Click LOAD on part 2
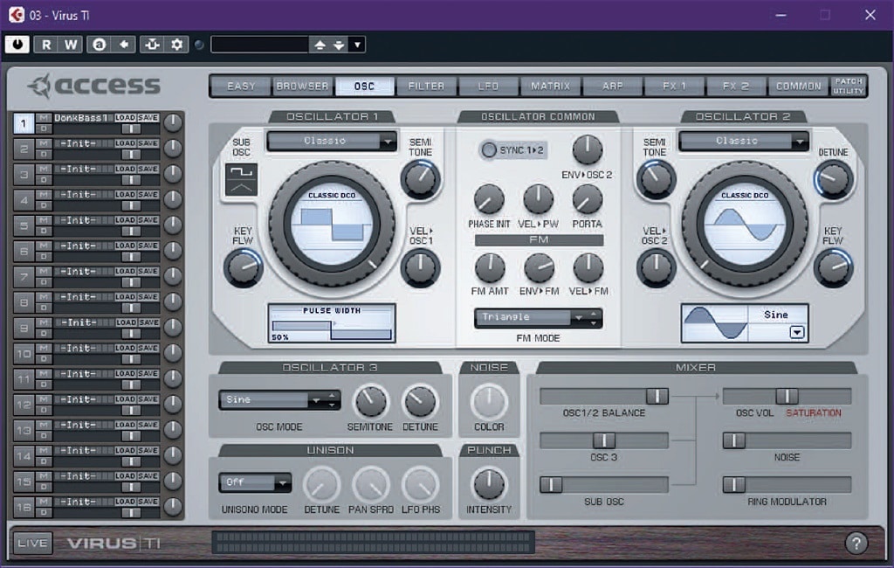This screenshot has width=894, height=568. click(125, 143)
